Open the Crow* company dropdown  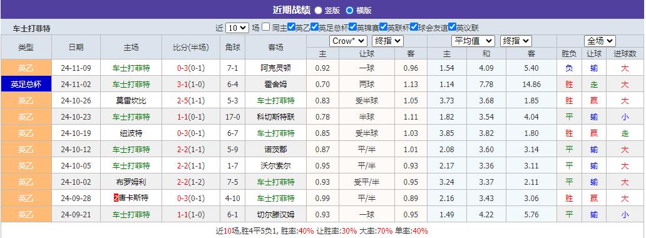pos(348,41)
